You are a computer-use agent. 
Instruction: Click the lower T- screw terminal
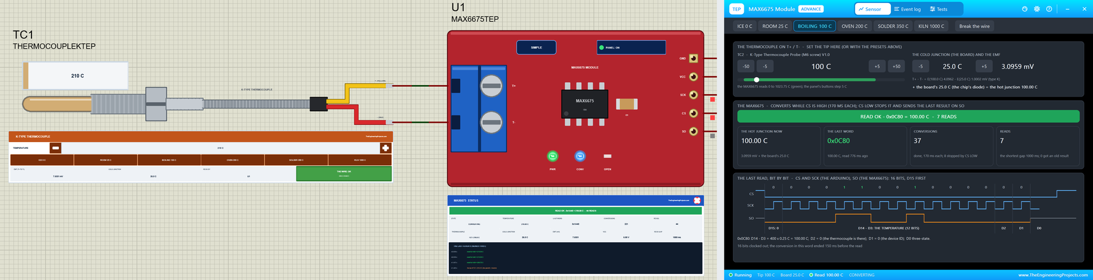pyautogui.click(x=491, y=122)
